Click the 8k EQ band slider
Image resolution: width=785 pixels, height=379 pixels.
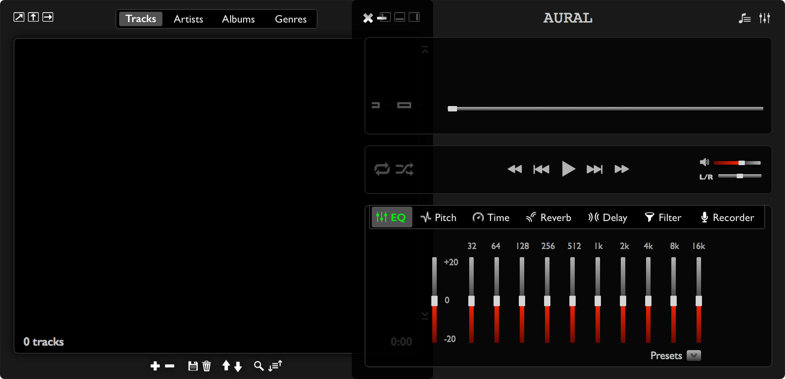[674, 300]
